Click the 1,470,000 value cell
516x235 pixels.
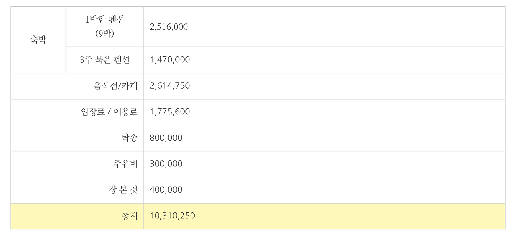pyautogui.click(x=170, y=60)
